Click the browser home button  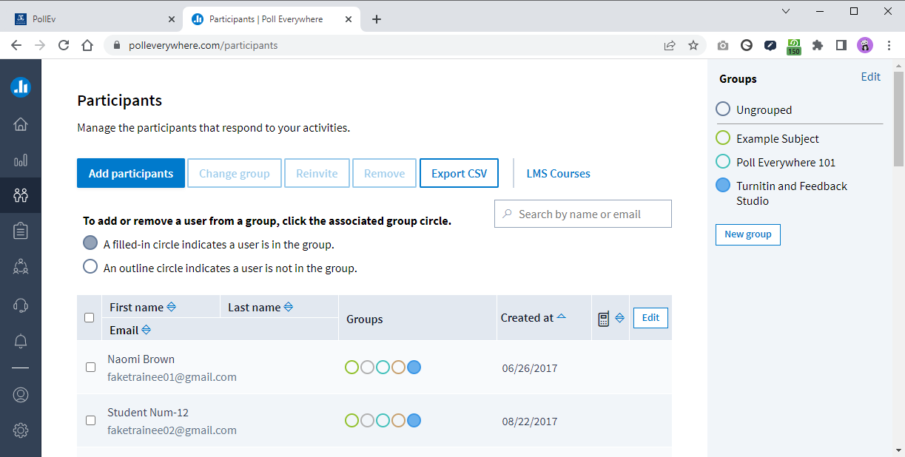tap(87, 45)
